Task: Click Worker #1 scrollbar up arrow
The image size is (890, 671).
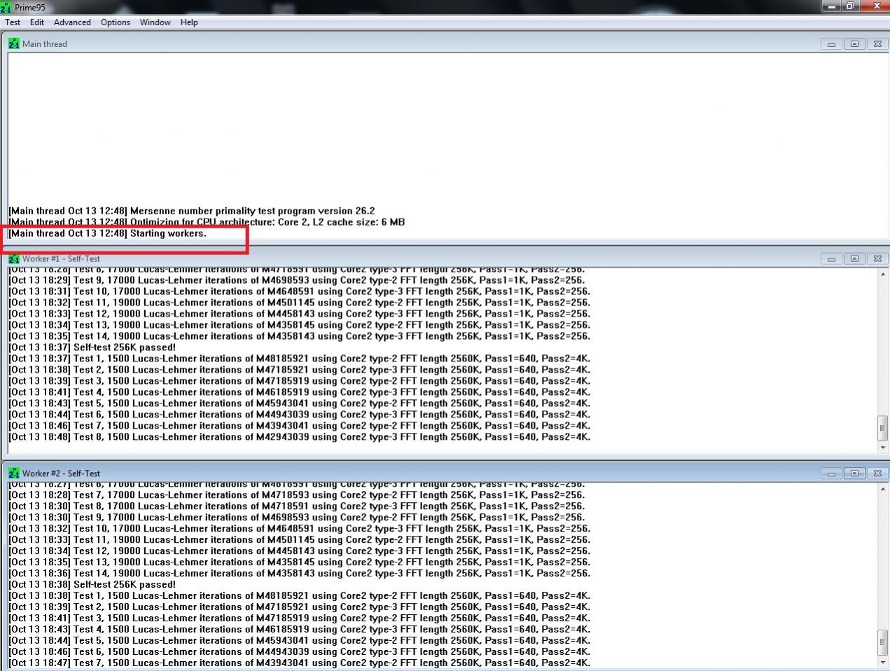Action: click(x=883, y=274)
